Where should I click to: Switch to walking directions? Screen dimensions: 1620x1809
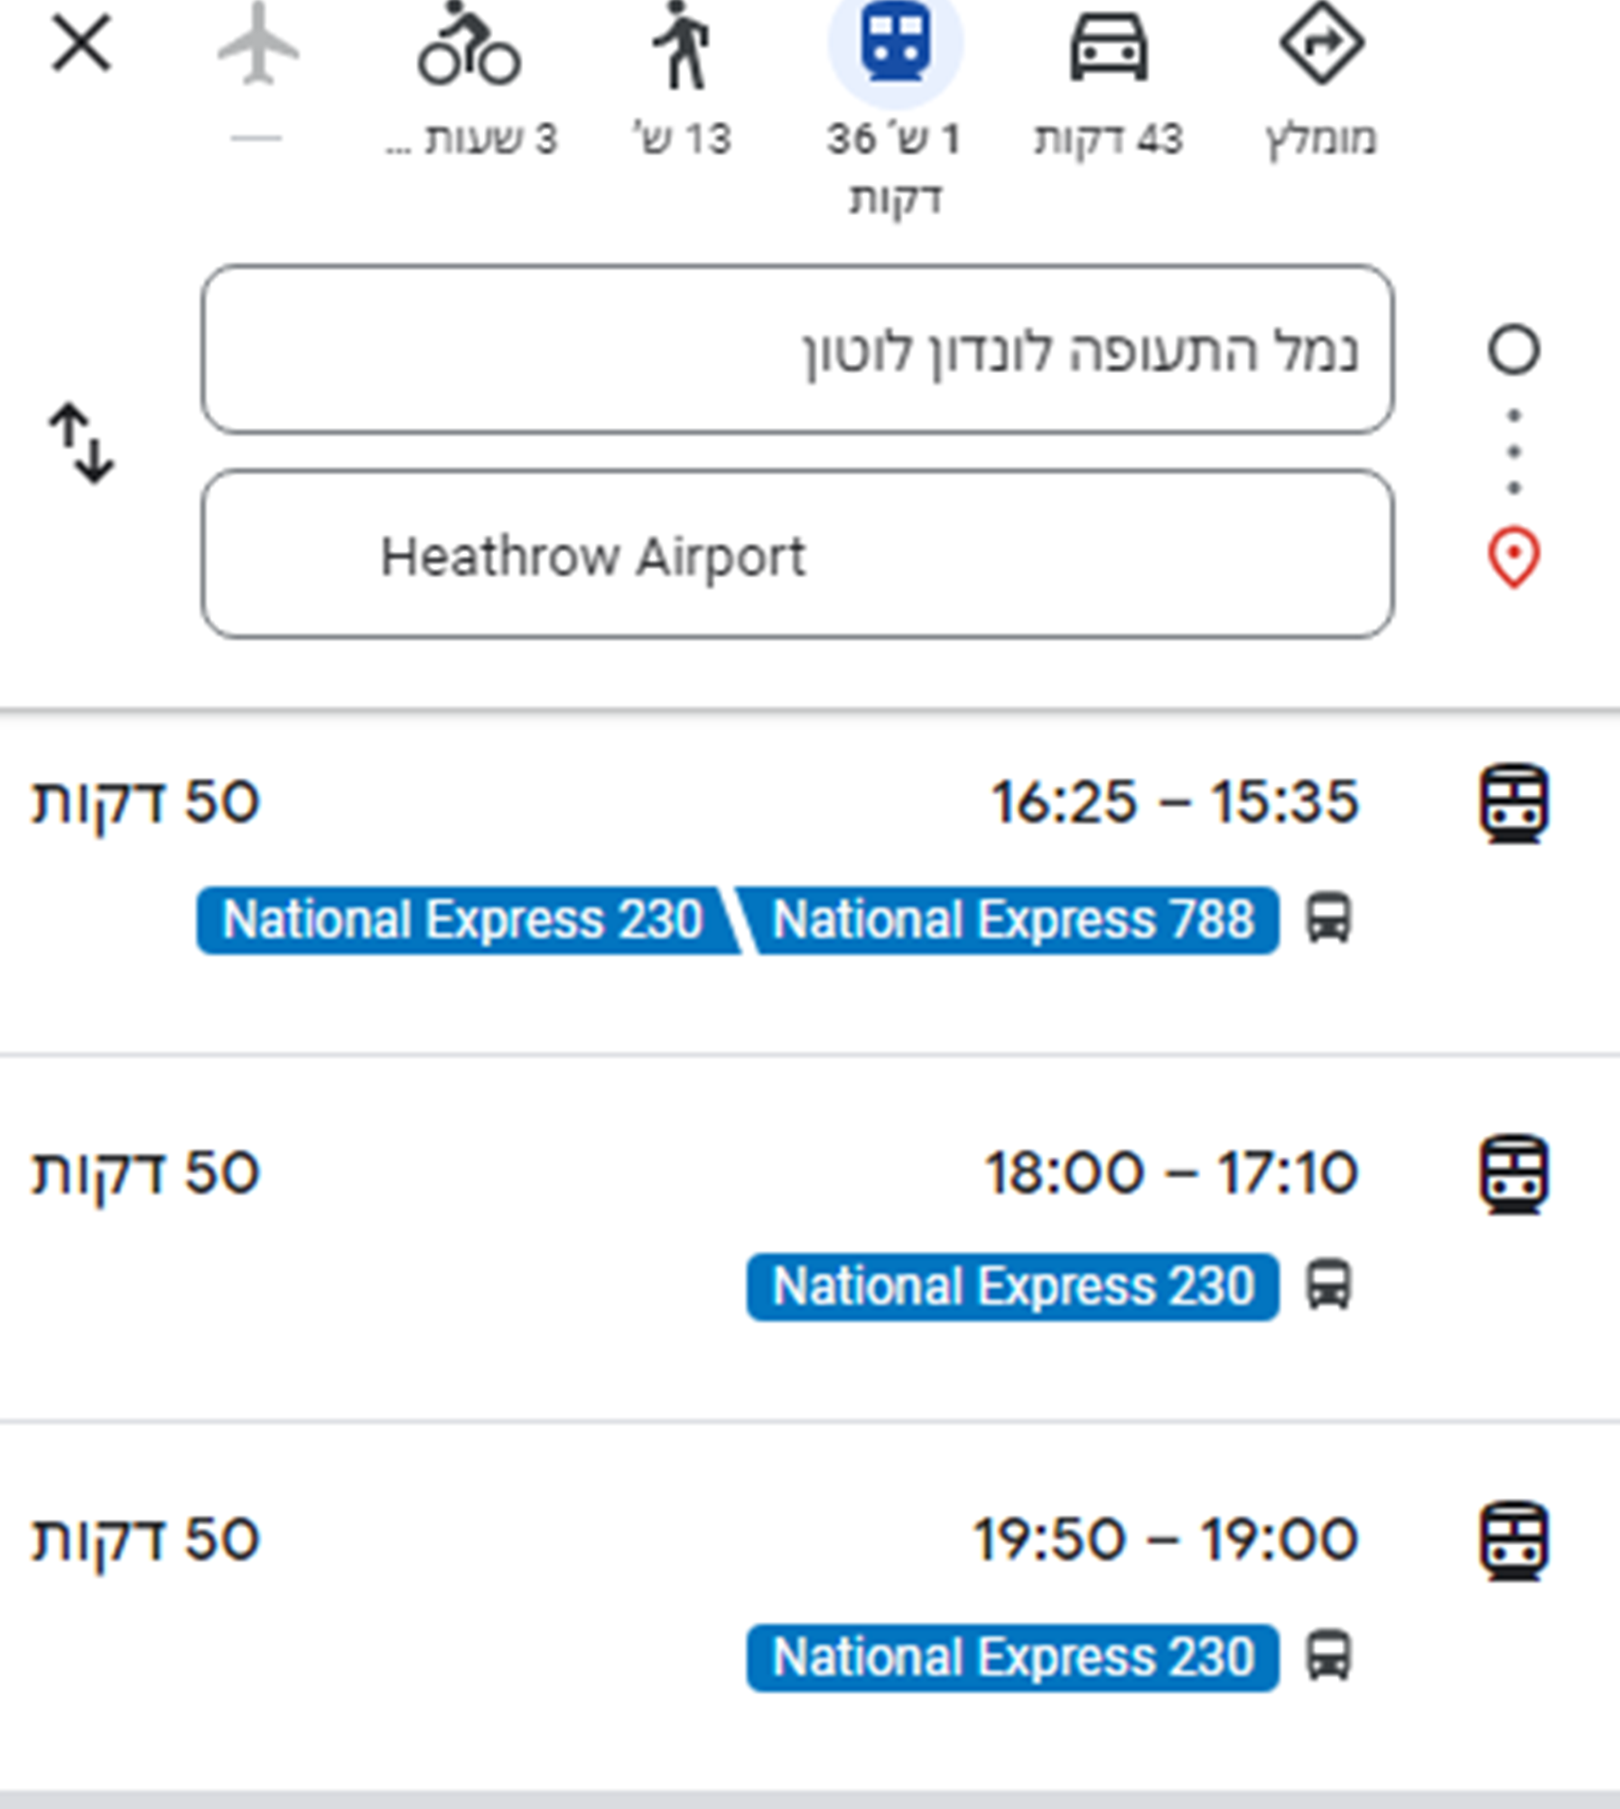tap(682, 45)
